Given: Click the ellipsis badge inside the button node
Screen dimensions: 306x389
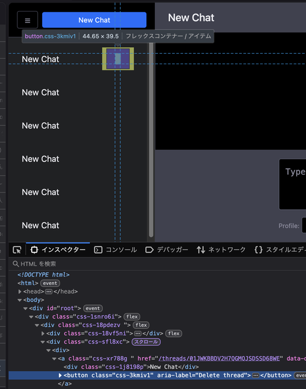Looking at the screenshot, I should [x=255, y=376].
